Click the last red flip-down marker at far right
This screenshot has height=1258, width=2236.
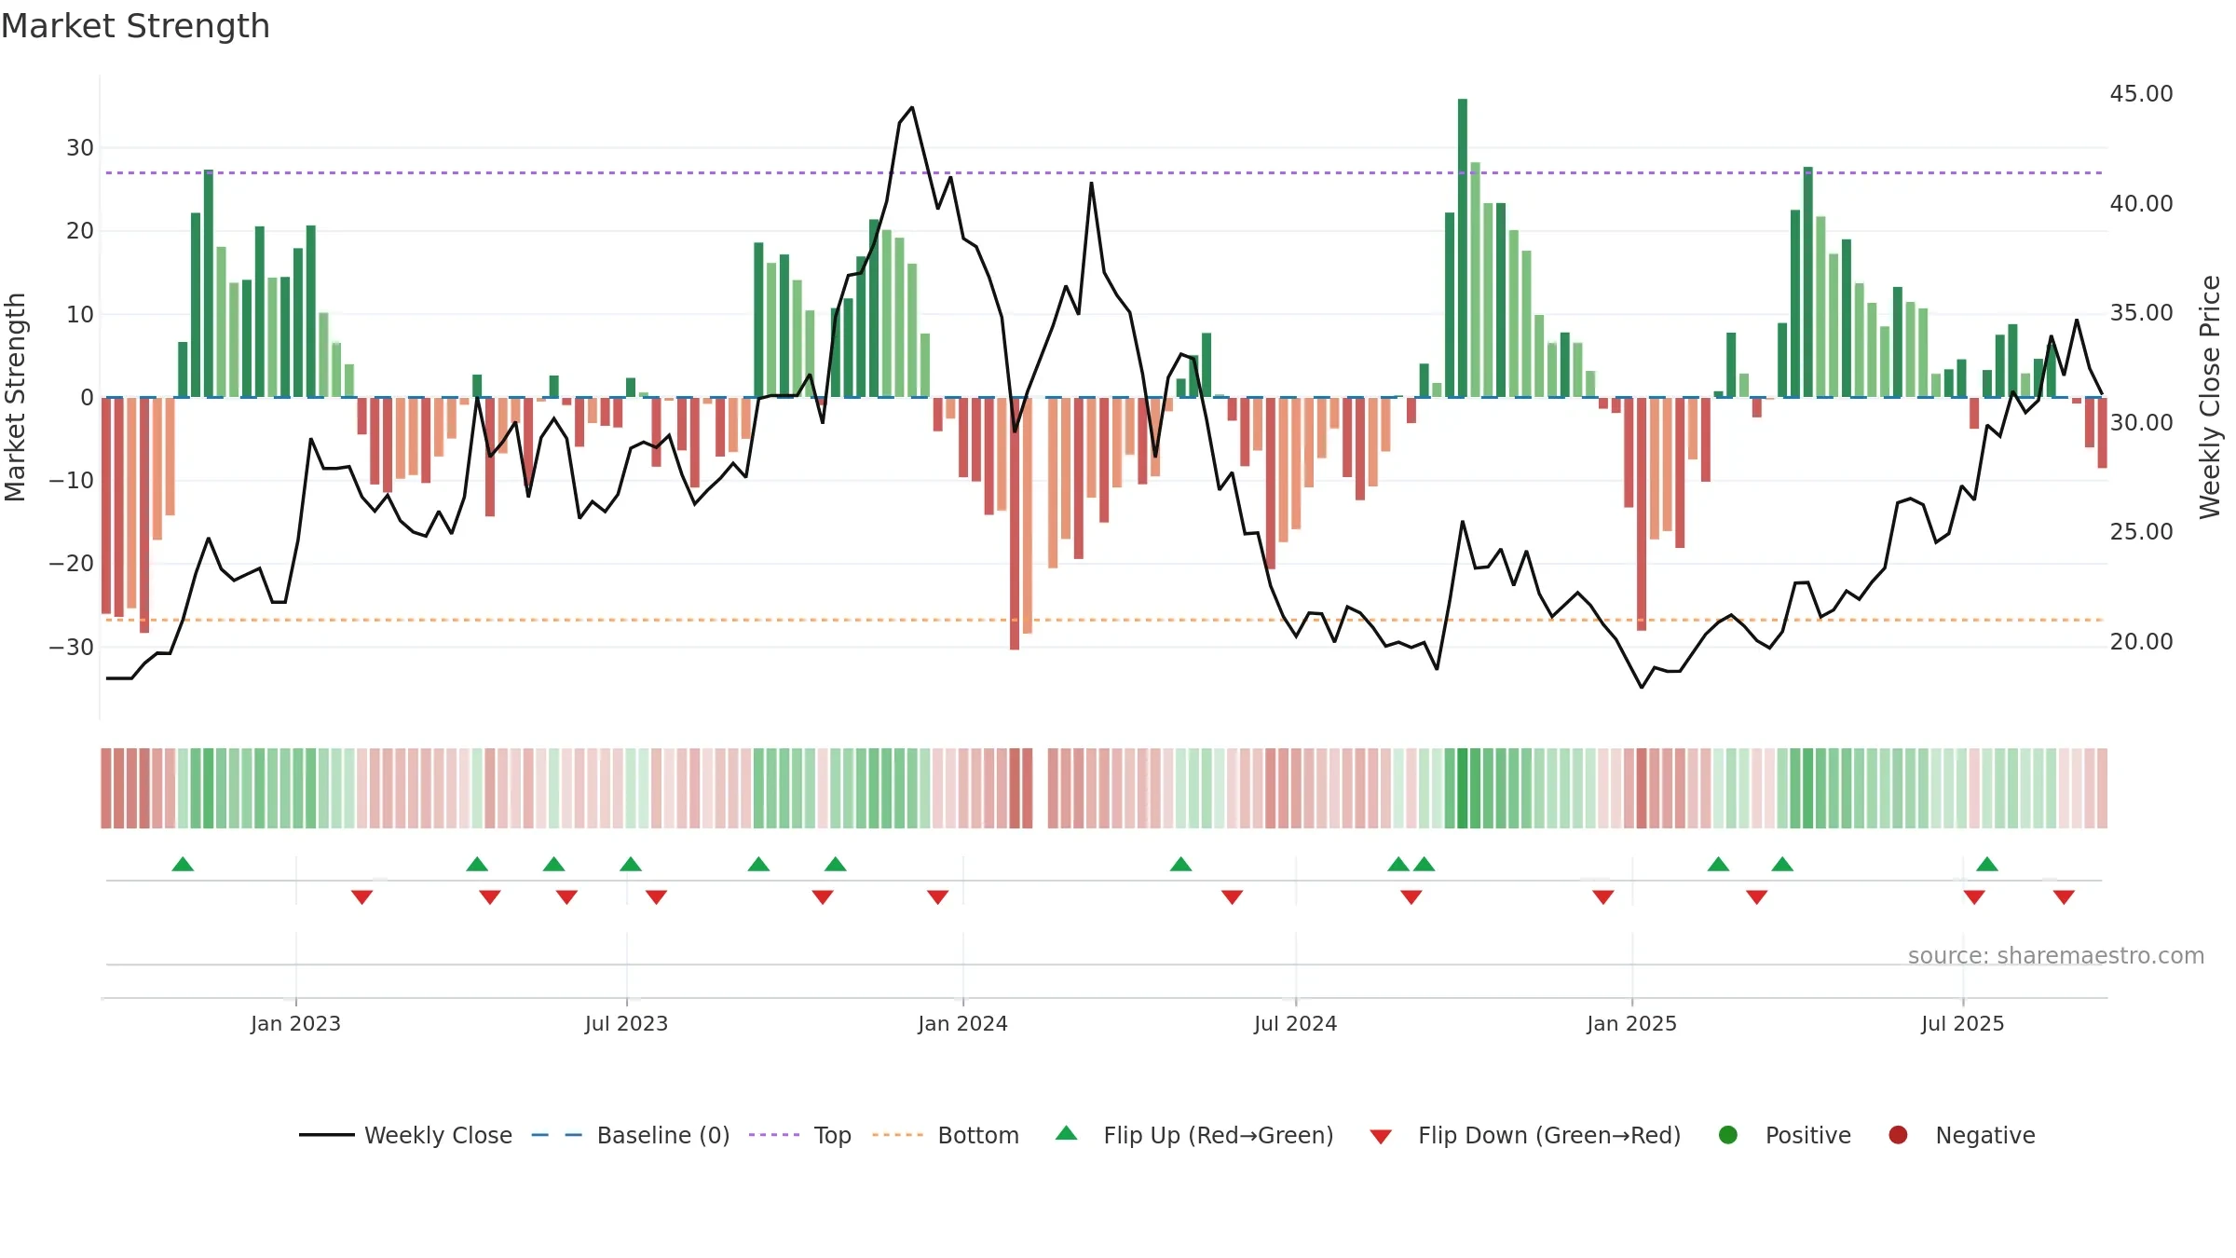tap(2064, 897)
